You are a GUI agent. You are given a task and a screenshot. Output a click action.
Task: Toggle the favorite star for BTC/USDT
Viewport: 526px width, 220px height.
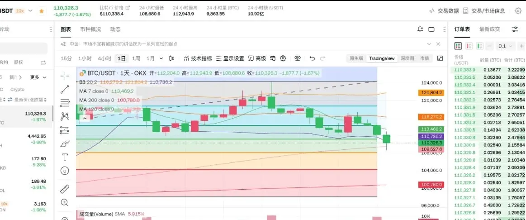[42, 11]
